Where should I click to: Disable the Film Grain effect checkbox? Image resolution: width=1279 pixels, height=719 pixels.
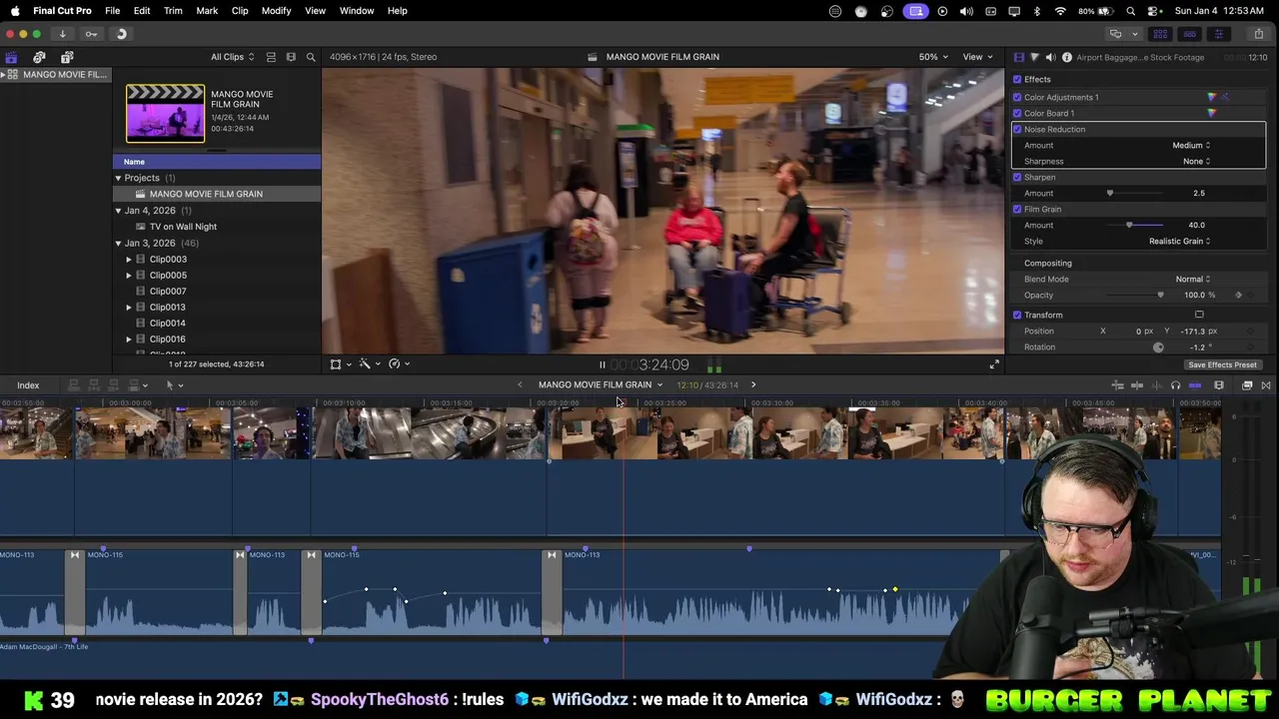pyautogui.click(x=1017, y=209)
